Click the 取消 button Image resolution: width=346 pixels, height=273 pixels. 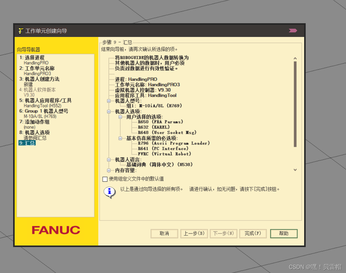[164, 234]
